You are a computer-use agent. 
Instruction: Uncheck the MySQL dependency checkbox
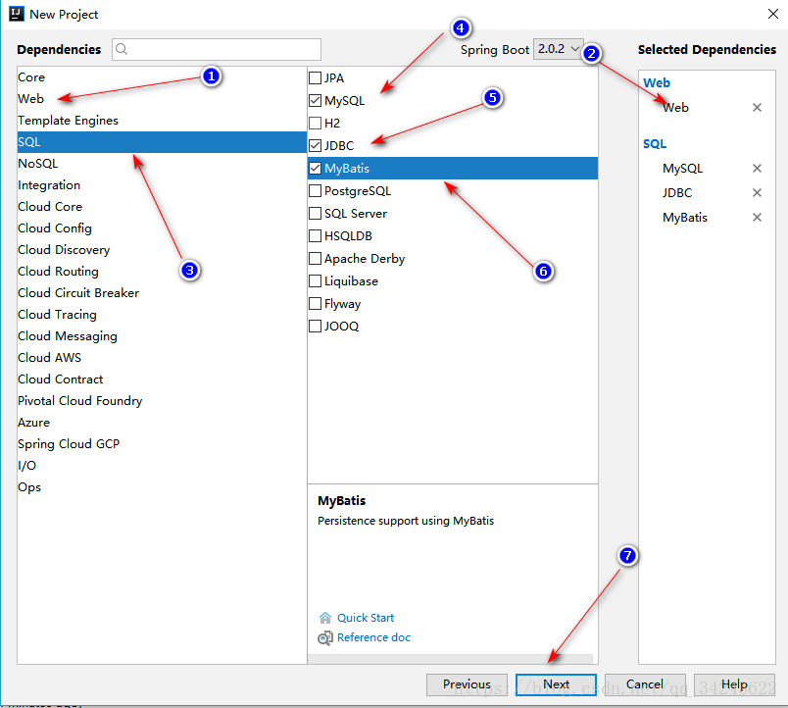click(315, 101)
